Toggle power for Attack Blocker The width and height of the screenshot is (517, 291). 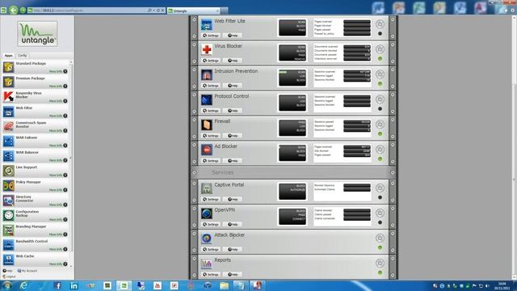pos(380,238)
